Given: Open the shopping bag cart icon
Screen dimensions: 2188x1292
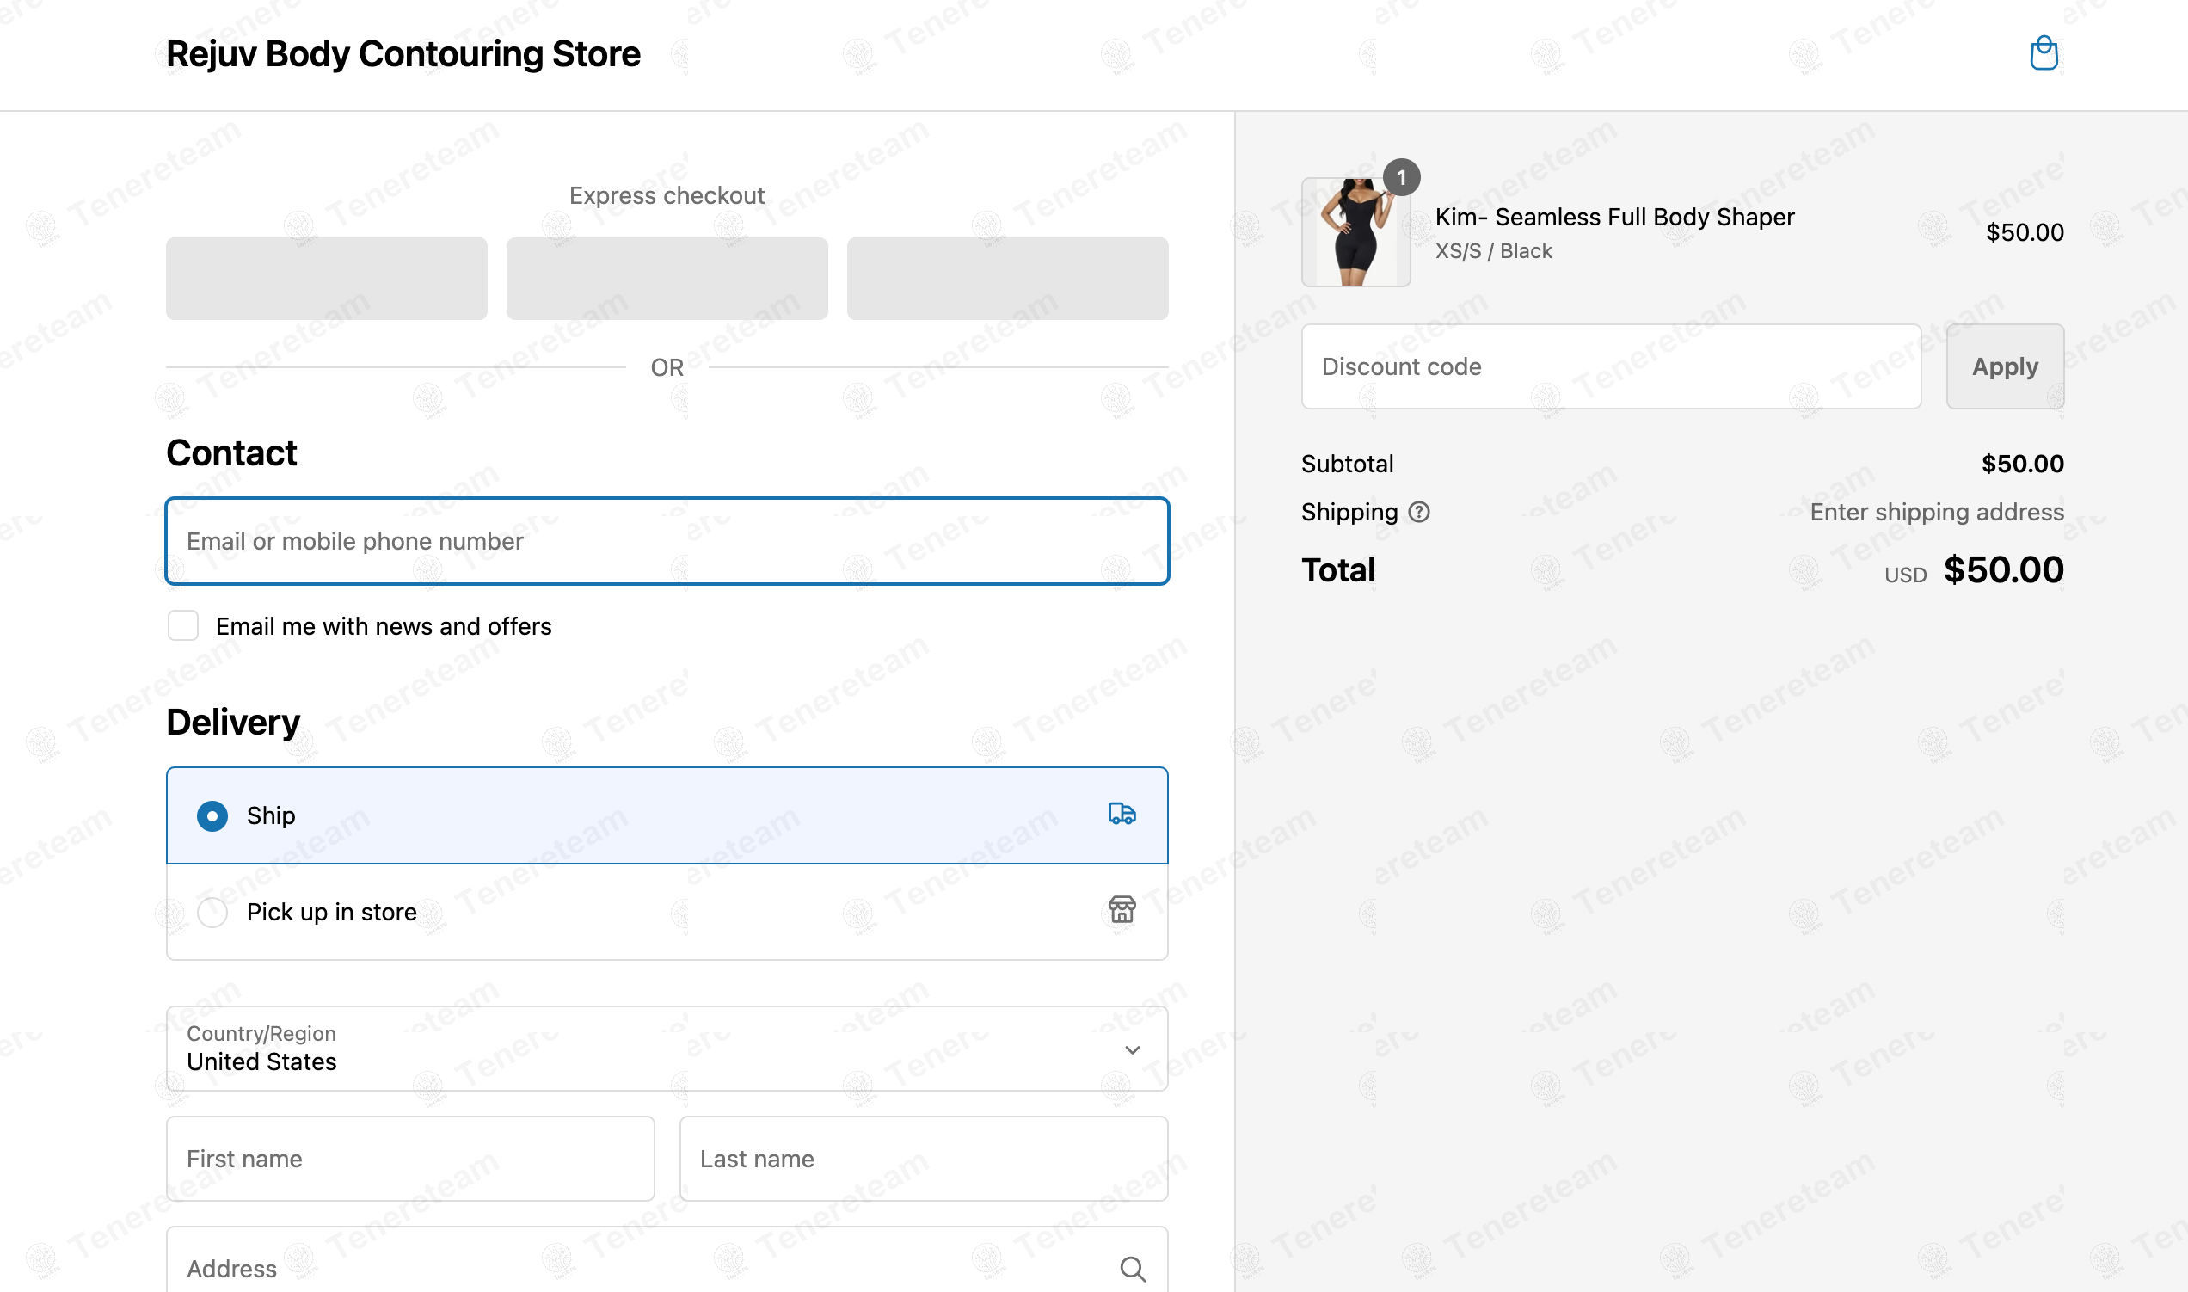Looking at the screenshot, I should [x=2043, y=53].
